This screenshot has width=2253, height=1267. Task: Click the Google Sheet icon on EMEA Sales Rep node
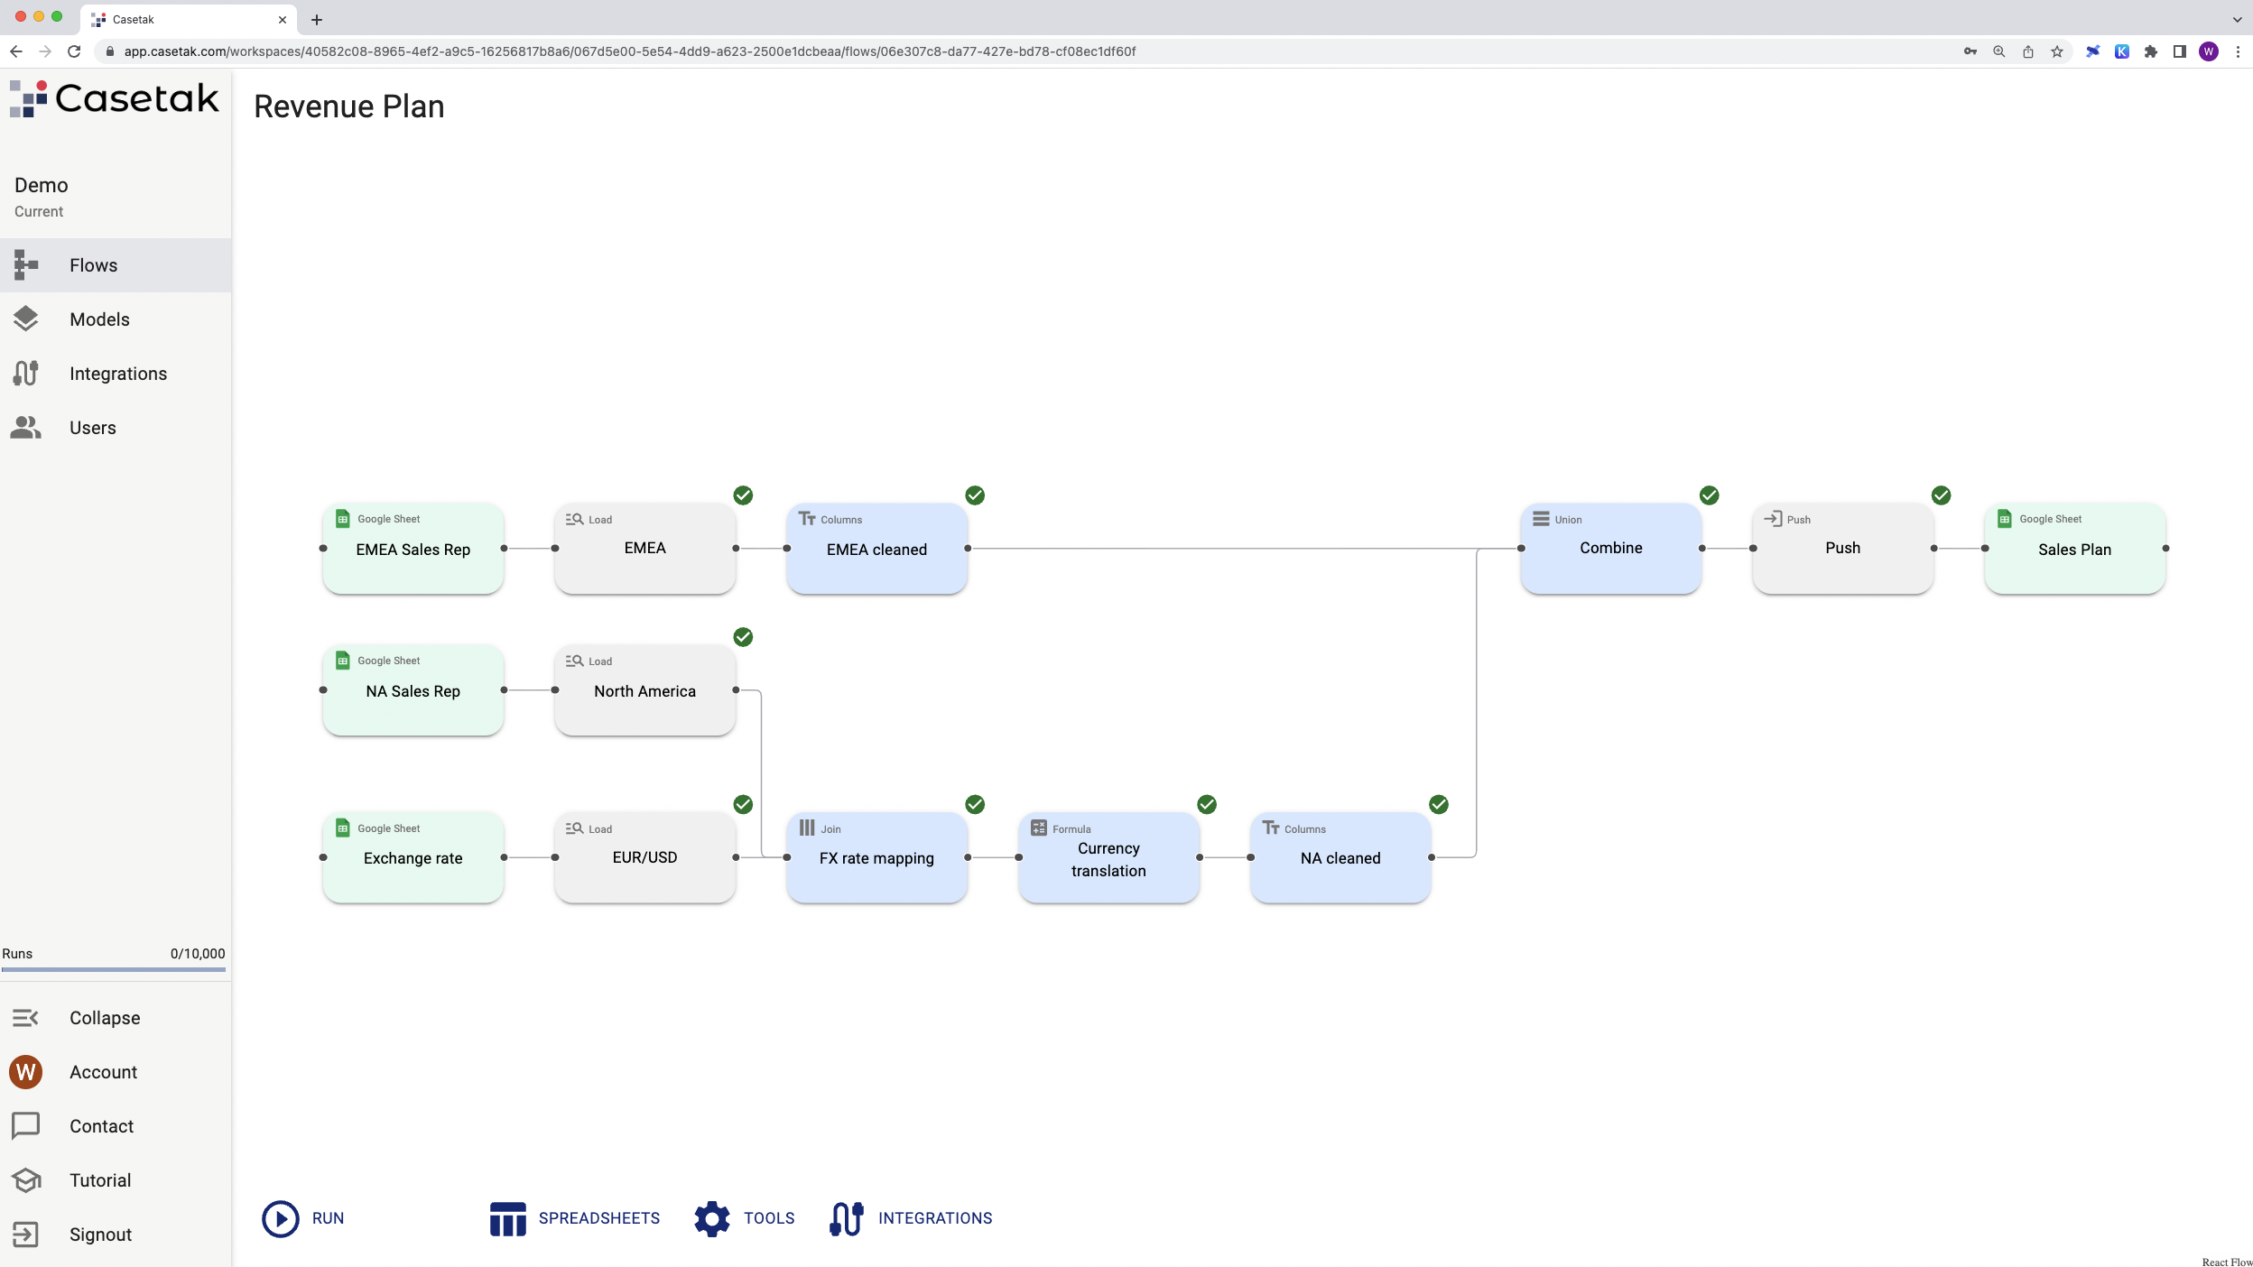pos(343,518)
